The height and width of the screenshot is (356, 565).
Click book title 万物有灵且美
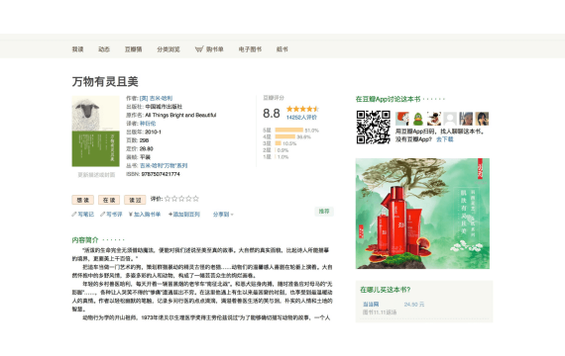coord(105,82)
